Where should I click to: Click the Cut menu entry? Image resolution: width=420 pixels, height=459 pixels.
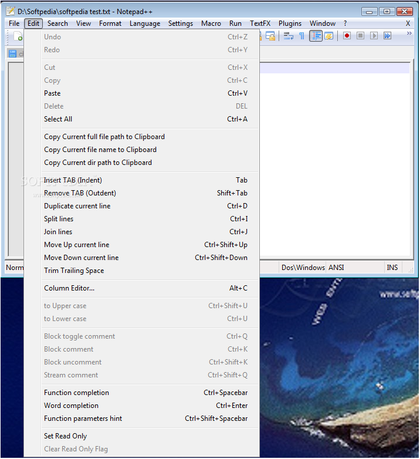142,67
